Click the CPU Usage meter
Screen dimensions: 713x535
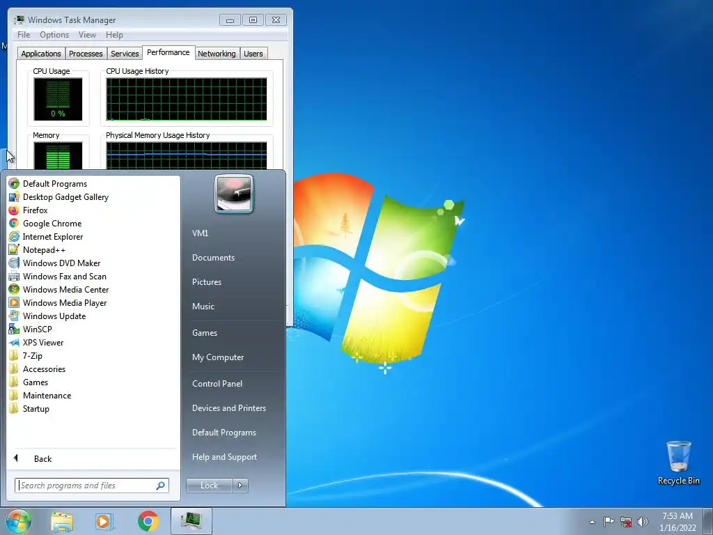[58, 99]
